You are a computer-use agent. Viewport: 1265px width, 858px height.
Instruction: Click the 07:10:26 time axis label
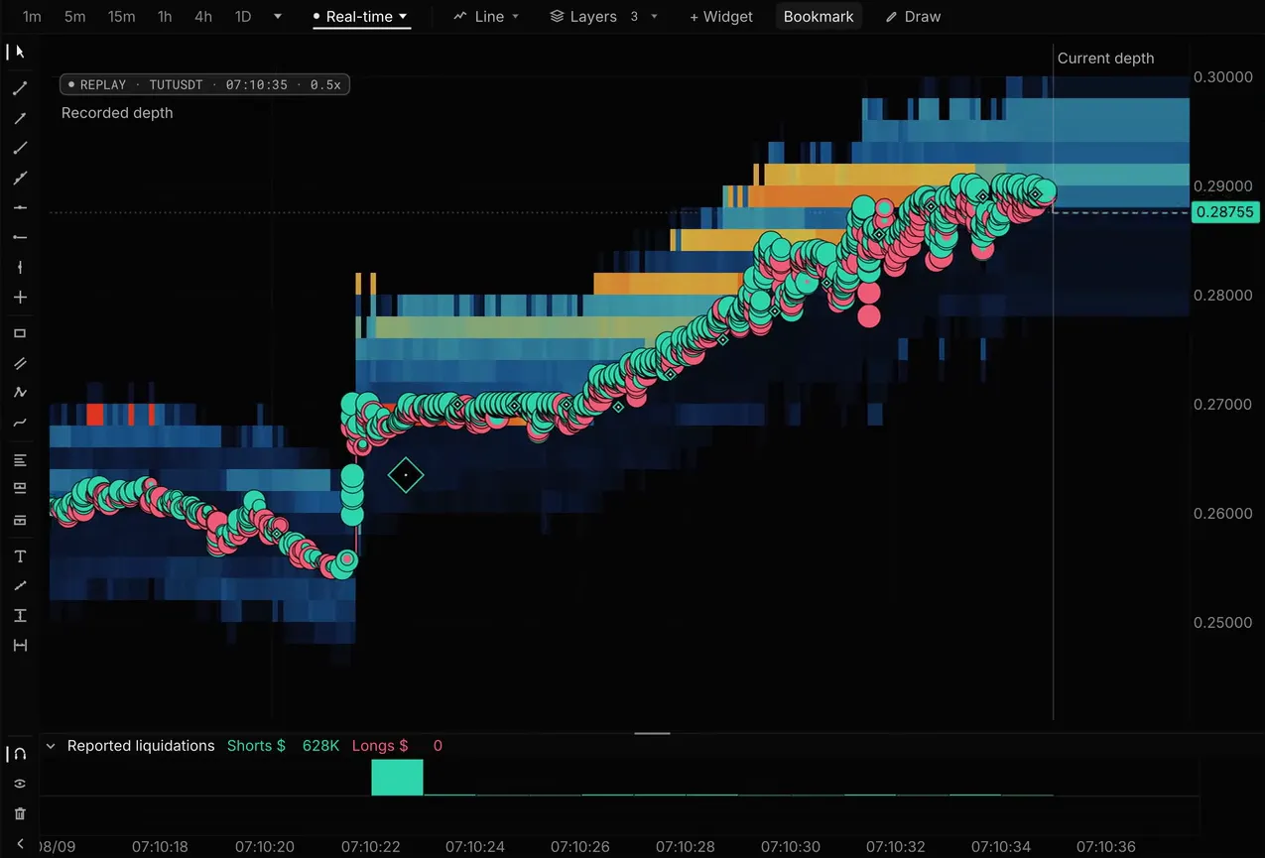(x=580, y=847)
